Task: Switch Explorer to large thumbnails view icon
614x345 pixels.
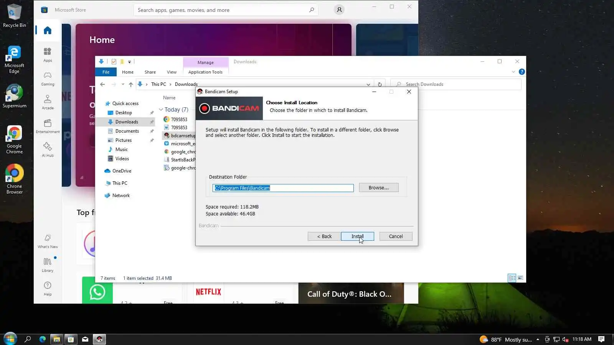Action: click(x=520, y=278)
